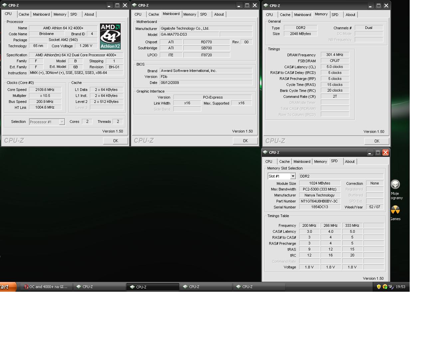Close the bottom SPD window with red X

click(x=385, y=153)
